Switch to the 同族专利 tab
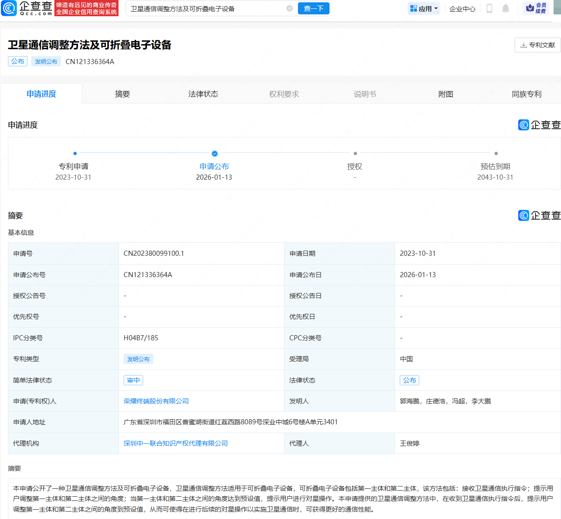The width and height of the screenshot is (561, 519). click(x=526, y=93)
